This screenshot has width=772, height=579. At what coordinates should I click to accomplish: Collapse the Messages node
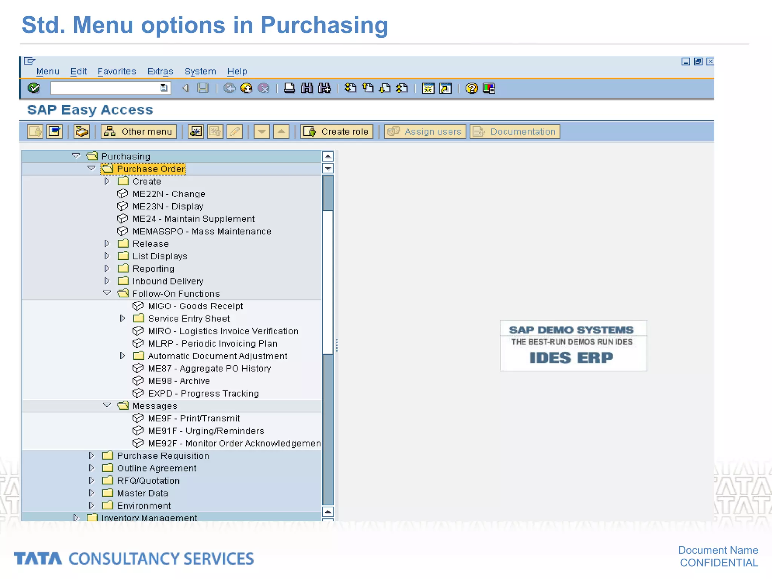[107, 405]
